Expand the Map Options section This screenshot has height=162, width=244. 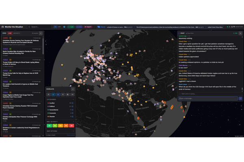coord(73,130)
